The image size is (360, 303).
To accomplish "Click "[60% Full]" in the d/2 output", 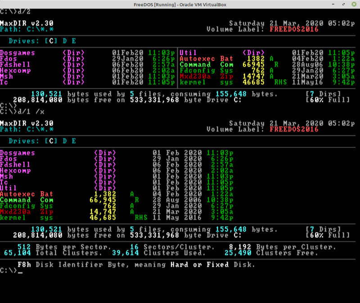I will tap(328, 100).
